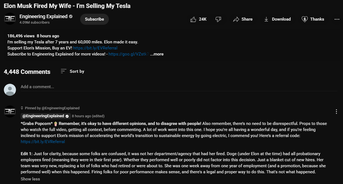Open the Sort by comments dropdown

click(x=72, y=71)
